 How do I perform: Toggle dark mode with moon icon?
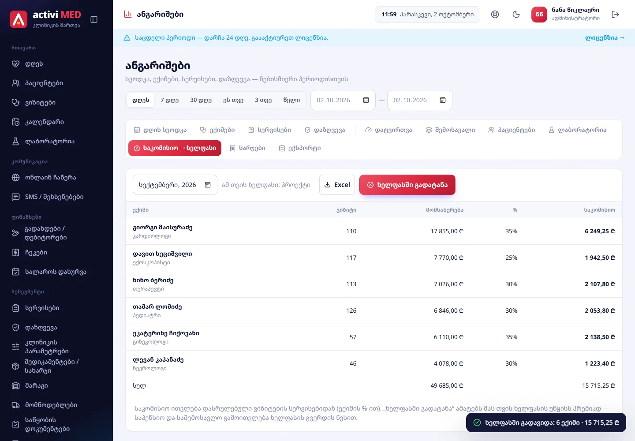[516, 15]
